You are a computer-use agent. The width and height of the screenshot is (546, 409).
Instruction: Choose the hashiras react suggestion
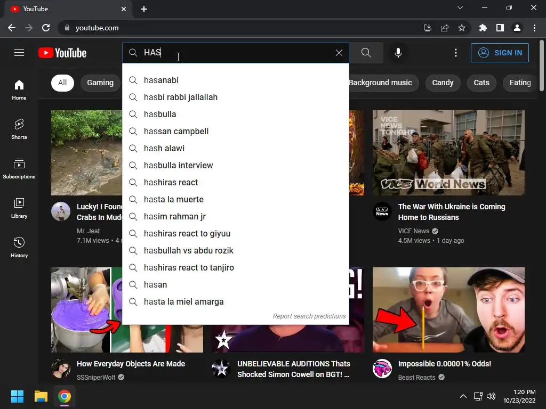[235, 182]
